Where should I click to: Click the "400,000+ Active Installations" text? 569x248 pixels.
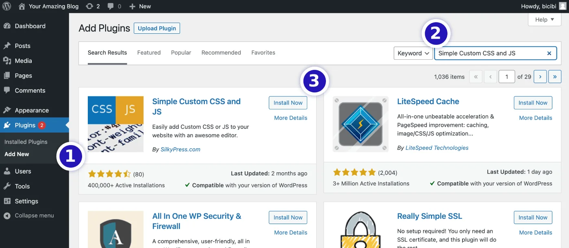pos(126,185)
